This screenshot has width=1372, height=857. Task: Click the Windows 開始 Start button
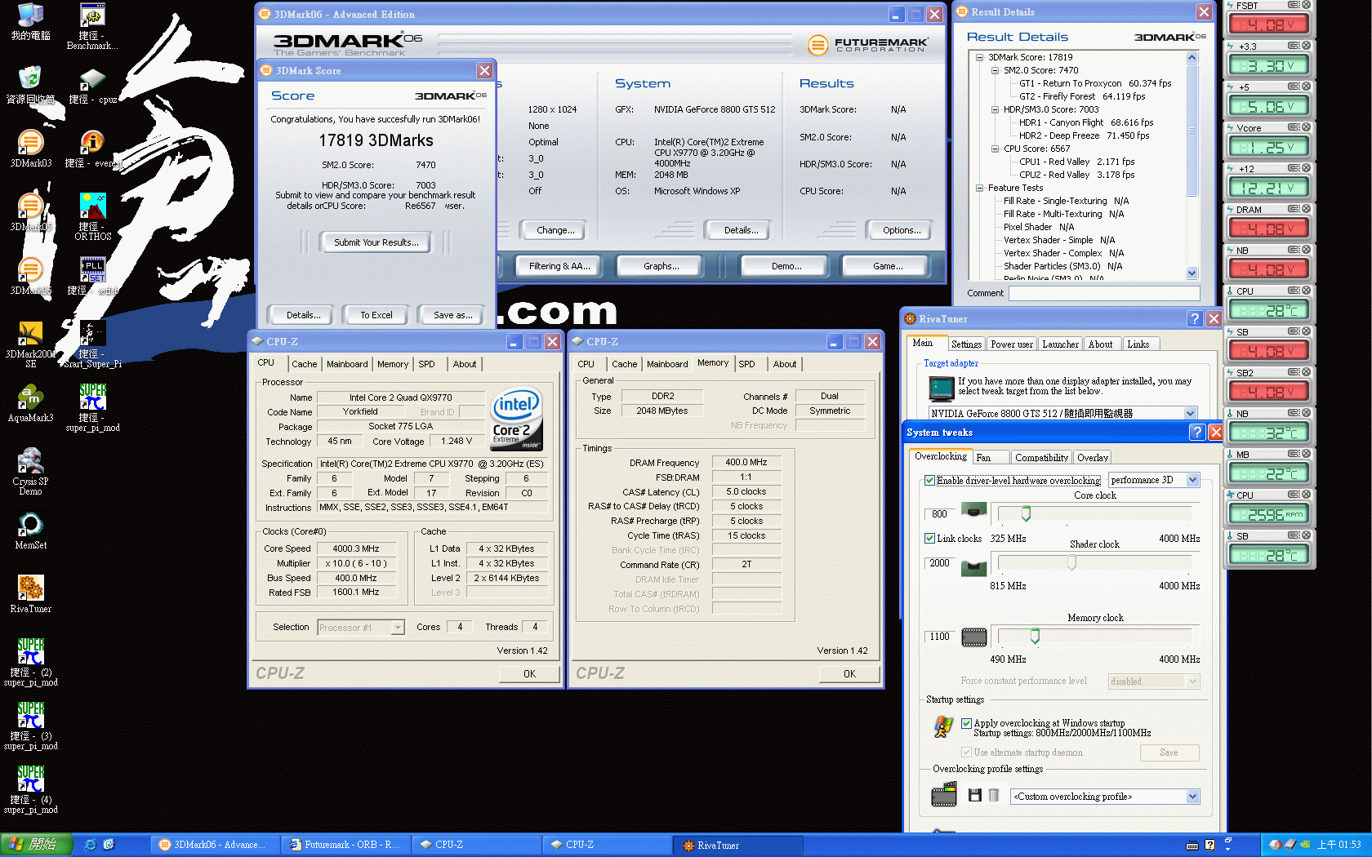click(37, 845)
